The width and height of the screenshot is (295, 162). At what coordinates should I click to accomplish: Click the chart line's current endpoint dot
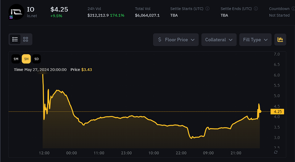point(260,111)
